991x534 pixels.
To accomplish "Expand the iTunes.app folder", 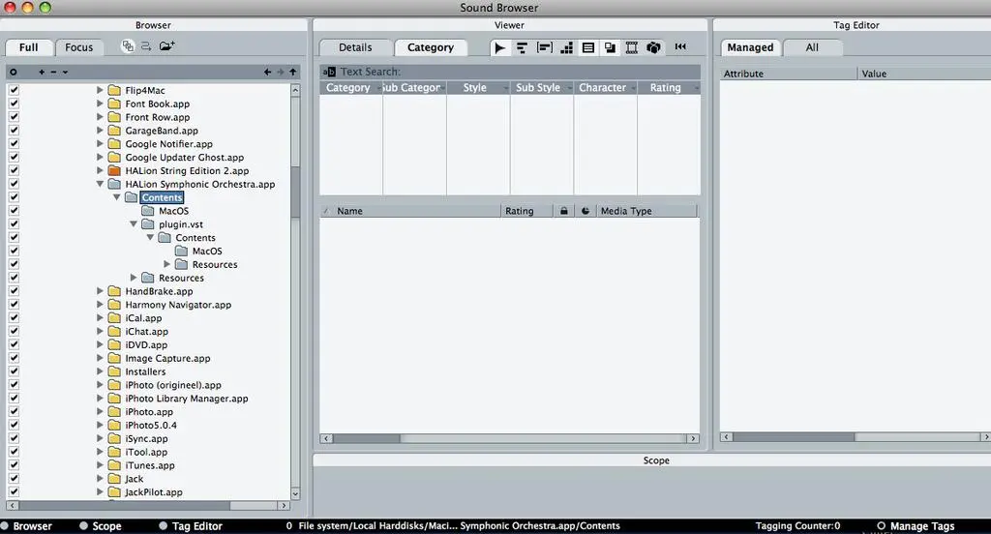I will pos(101,465).
